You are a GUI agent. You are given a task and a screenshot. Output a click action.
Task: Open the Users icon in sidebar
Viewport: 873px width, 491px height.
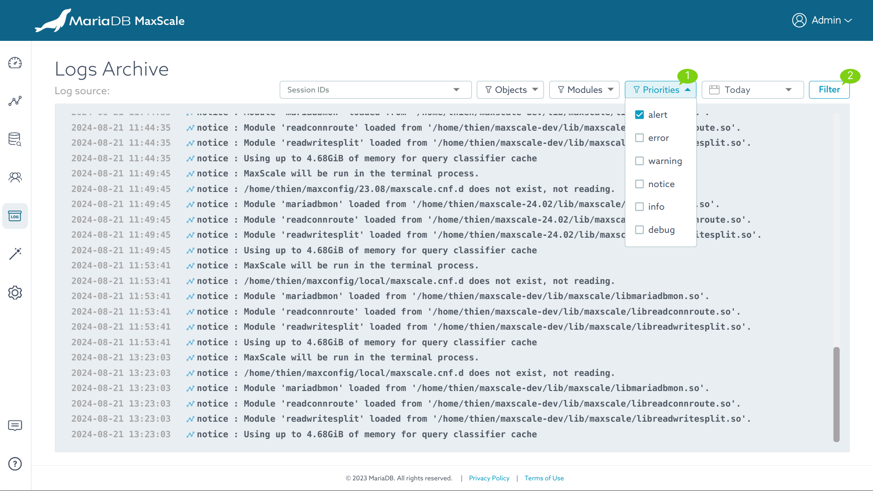pyautogui.click(x=15, y=178)
